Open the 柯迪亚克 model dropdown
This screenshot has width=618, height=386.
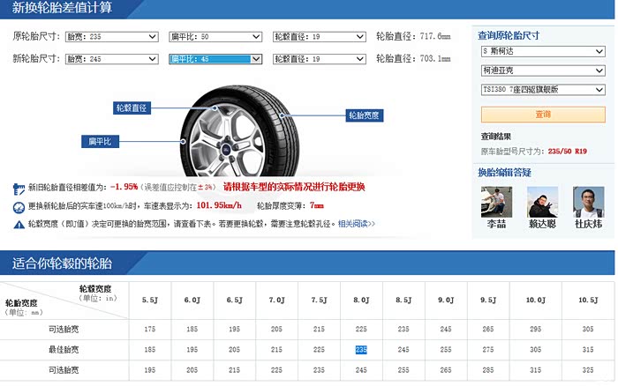(x=543, y=71)
